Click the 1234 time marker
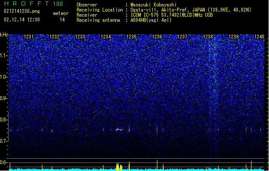 [106, 37]
